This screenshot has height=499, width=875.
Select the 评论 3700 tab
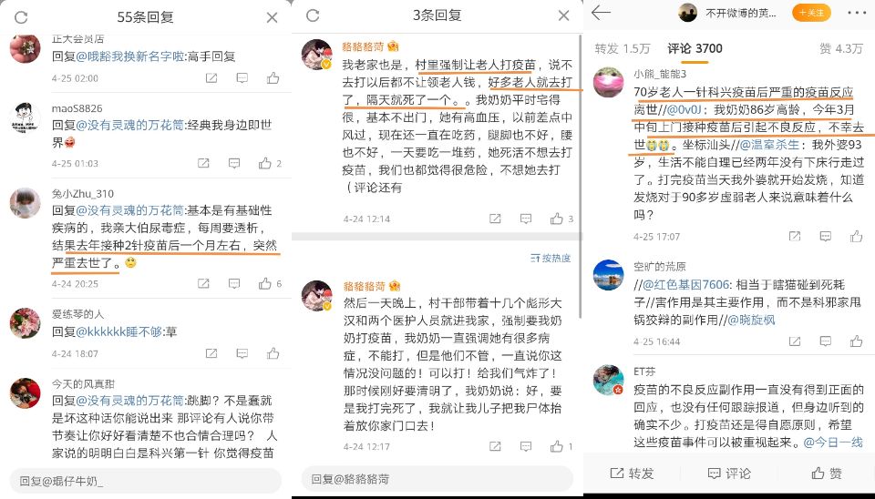coord(695,49)
